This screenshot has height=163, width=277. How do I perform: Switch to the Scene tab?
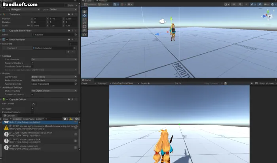(87, 1)
